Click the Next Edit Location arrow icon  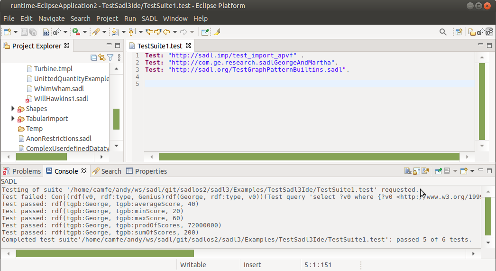pyautogui.click(x=158, y=32)
